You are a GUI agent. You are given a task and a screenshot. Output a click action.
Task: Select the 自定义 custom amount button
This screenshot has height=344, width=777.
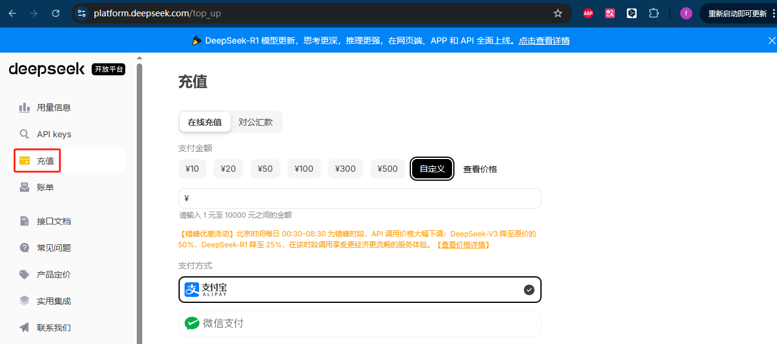click(x=433, y=169)
